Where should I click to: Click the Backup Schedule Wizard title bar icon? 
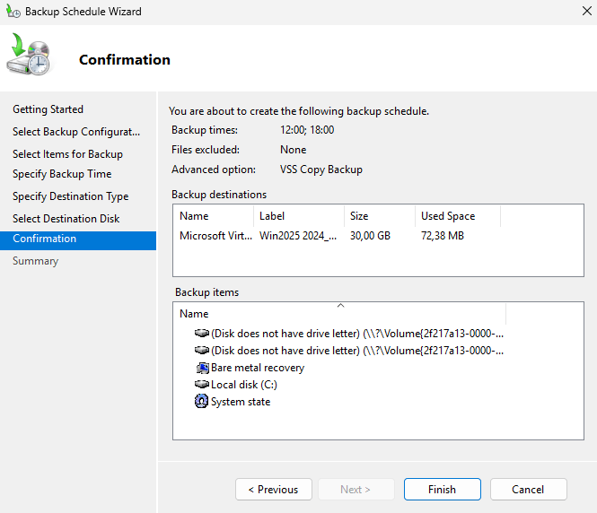pos(13,12)
